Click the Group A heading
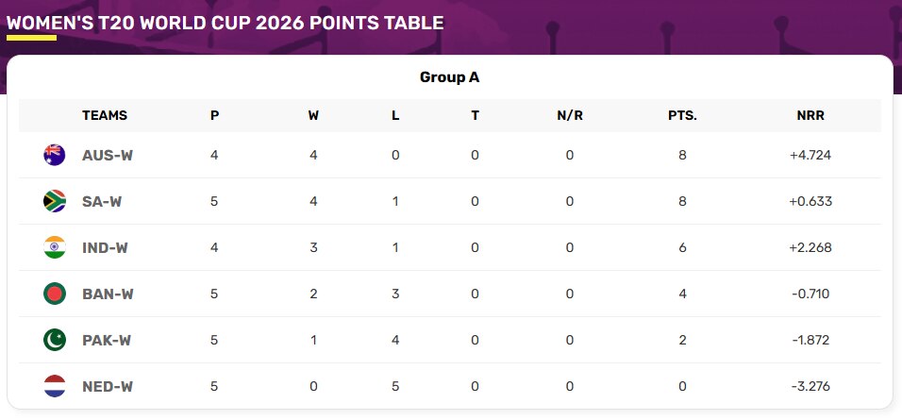Viewport: 902px width, 420px height. coord(449,77)
